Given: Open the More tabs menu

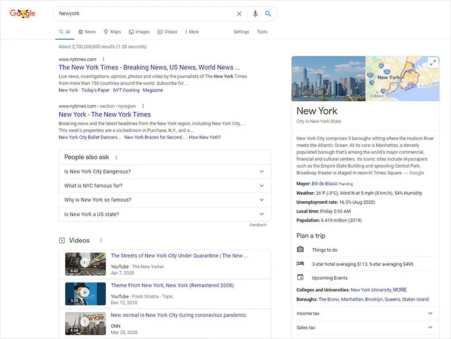Looking at the screenshot, I should coord(192,32).
